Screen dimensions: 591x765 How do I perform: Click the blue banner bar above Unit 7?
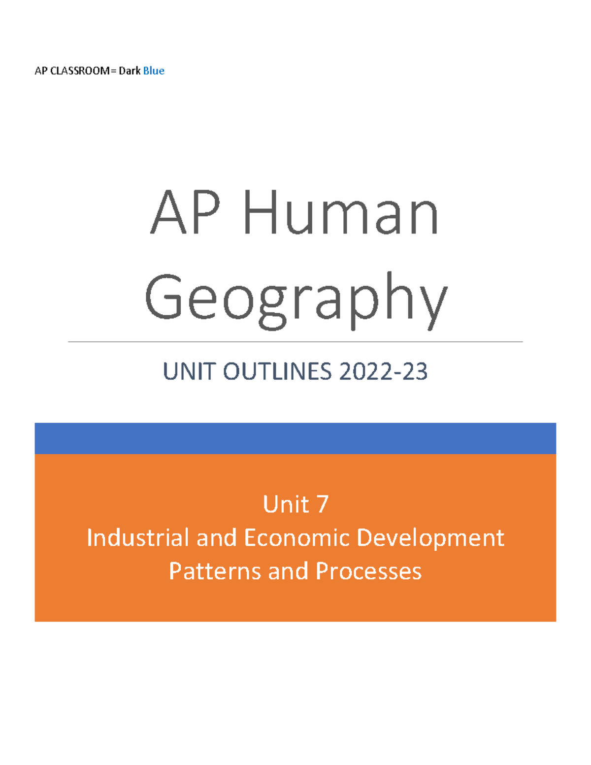click(x=295, y=438)
